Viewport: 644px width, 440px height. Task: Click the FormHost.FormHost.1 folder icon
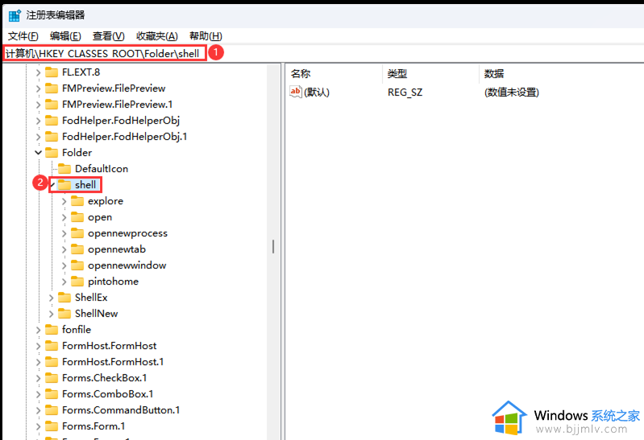click(52, 361)
